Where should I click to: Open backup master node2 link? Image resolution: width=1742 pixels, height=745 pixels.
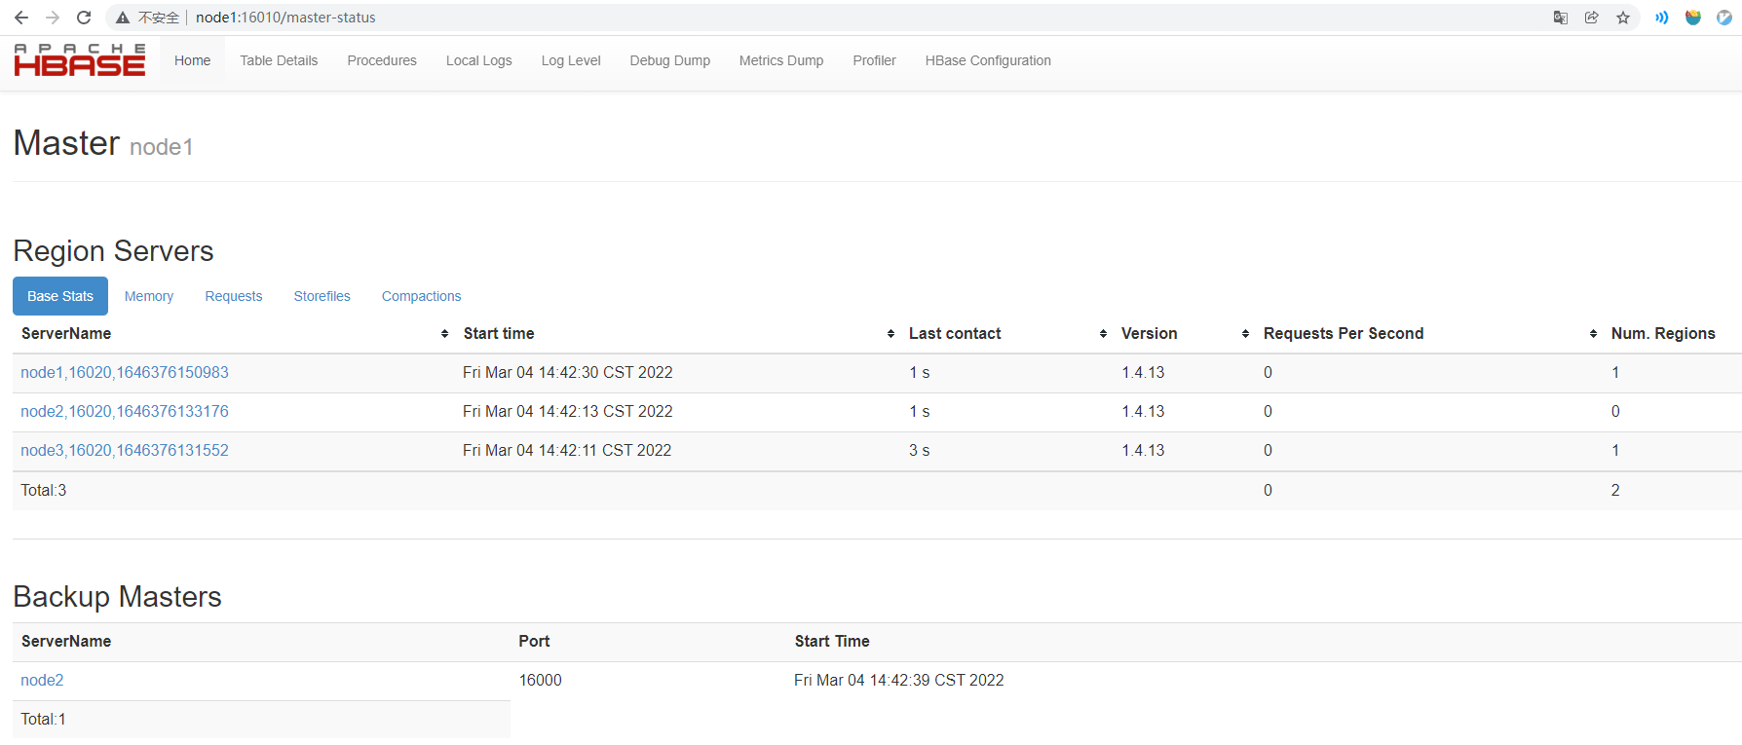click(x=42, y=680)
